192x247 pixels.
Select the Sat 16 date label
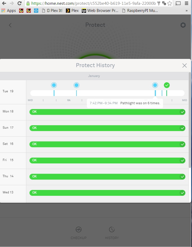(8, 144)
